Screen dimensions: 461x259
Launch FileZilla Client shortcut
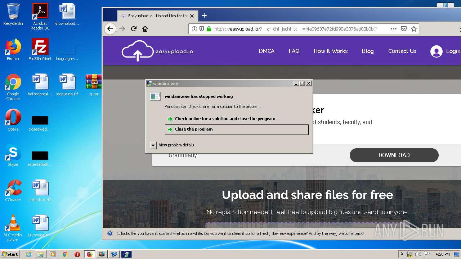[x=40, y=49]
